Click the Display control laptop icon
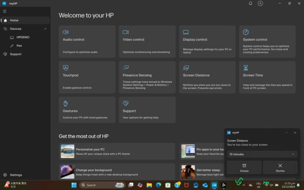This screenshot has height=190, width=304. [186, 32]
